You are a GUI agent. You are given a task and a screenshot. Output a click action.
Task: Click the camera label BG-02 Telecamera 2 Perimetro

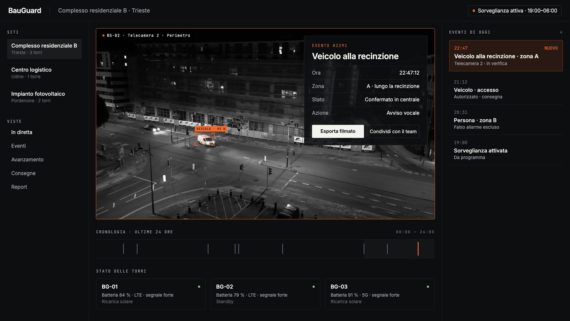[148, 35]
